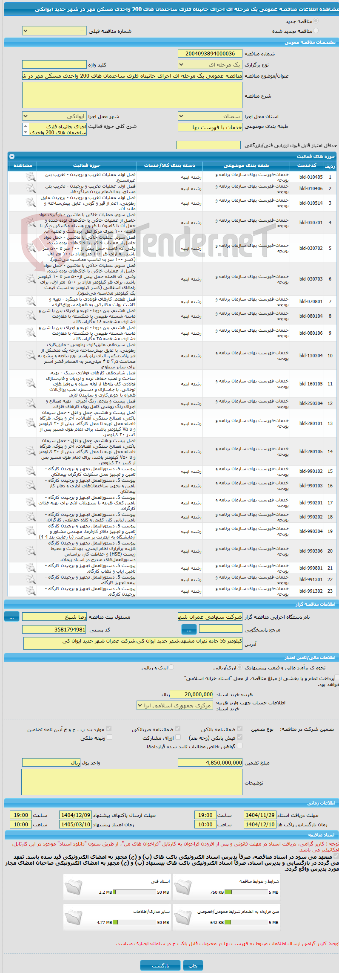Toggle ضمانتنامه بانکی checkbox
The image size is (339, 973).
239,729
